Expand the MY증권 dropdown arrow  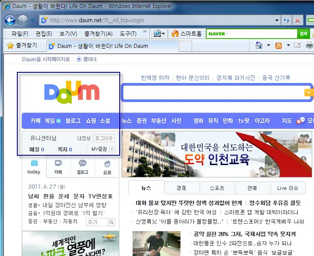pos(112,150)
